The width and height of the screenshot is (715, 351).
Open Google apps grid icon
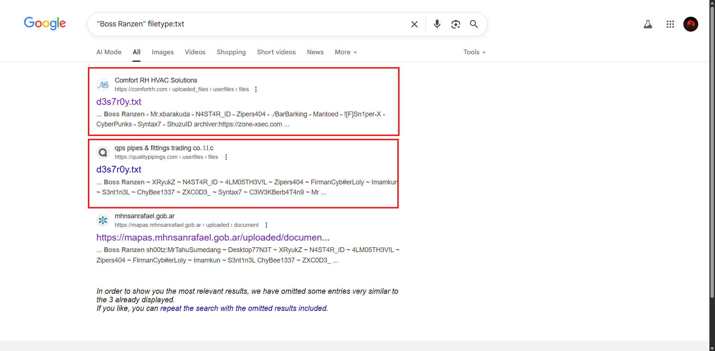click(x=670, y=24)
